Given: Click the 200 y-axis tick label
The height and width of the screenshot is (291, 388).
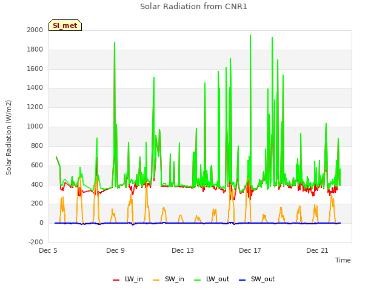Looking at the screenshot, I should 37,204.
